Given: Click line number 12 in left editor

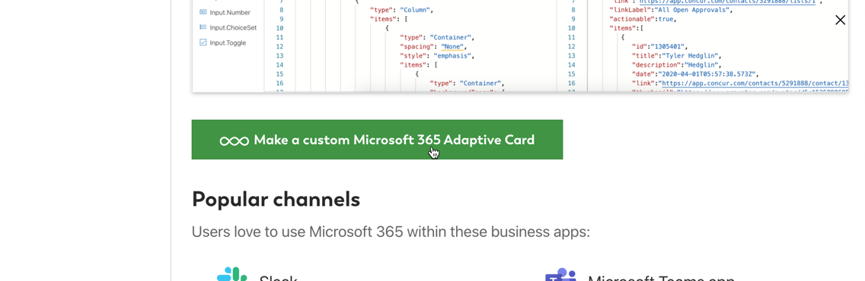Looking at the screenshot, I should (x=279, y=46).
